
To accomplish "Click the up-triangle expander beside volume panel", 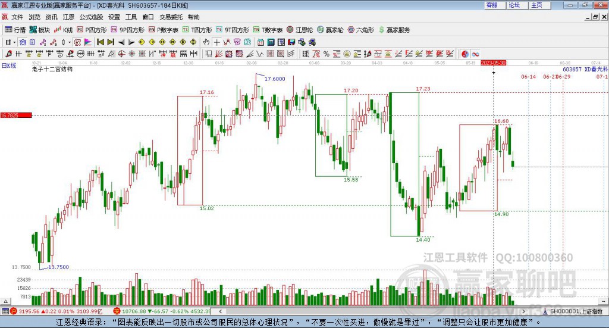I will [5, 301].
